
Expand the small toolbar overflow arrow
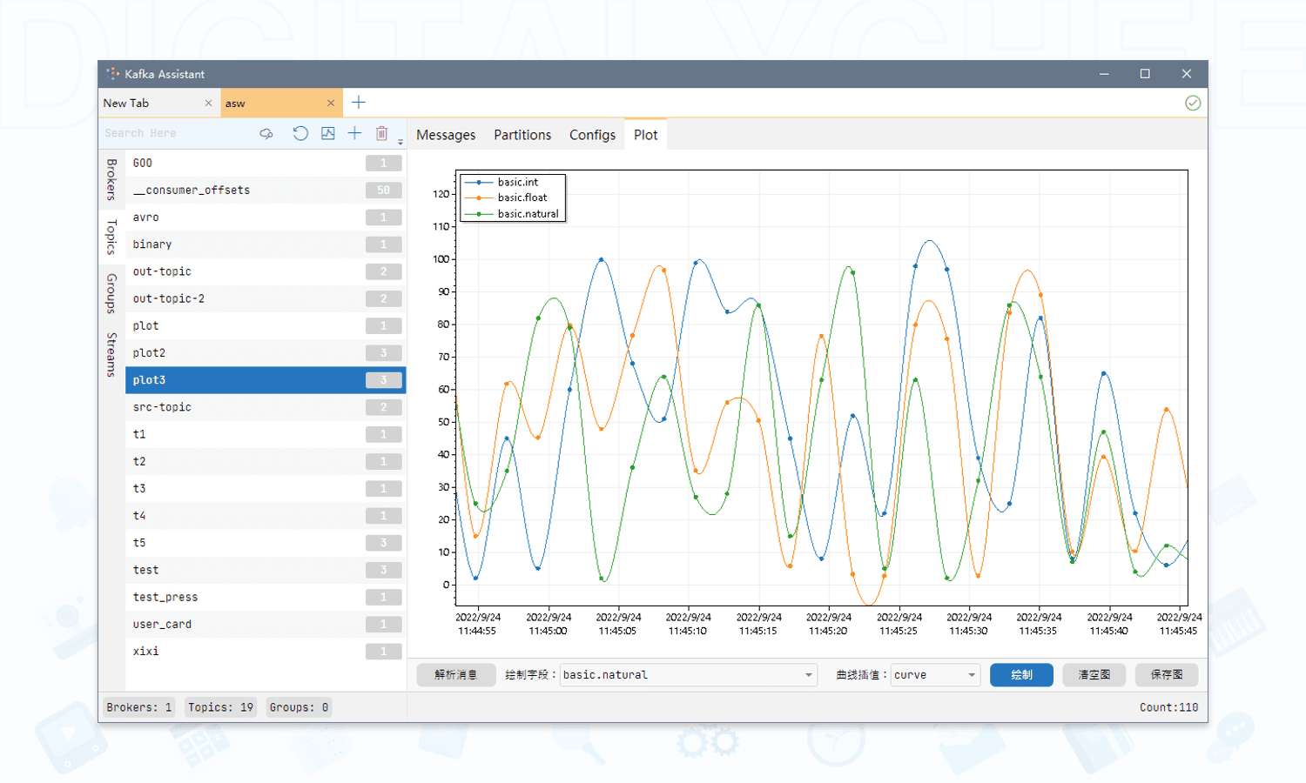tap(401, 142)
